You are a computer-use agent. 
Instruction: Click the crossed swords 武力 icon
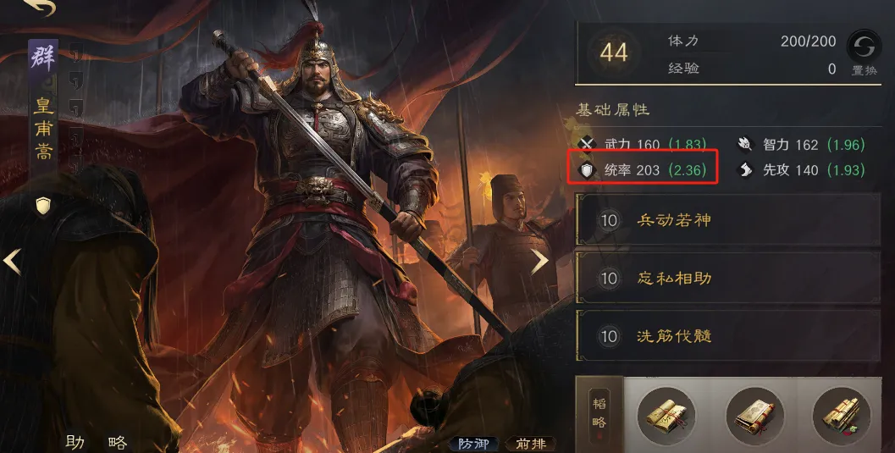[587, 144]
